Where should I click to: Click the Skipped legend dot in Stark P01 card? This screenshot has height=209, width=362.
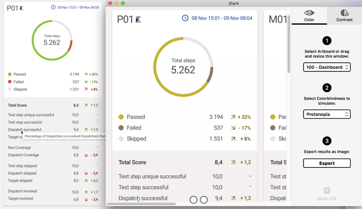(121, 139)
